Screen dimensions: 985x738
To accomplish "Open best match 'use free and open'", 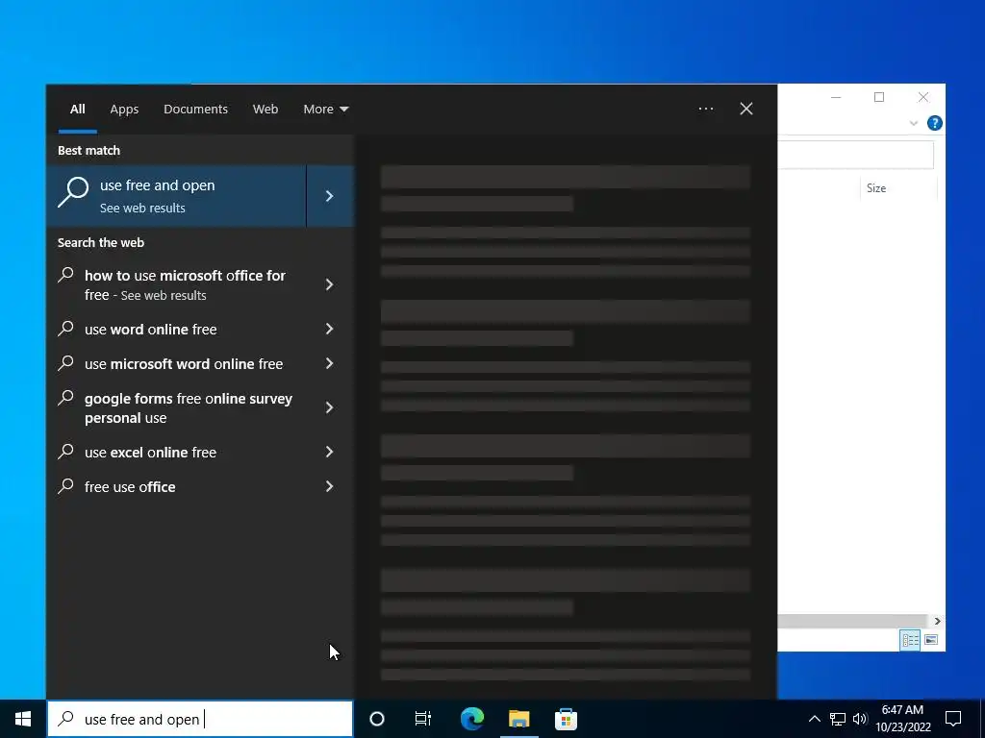I will (x=176, y=196).
